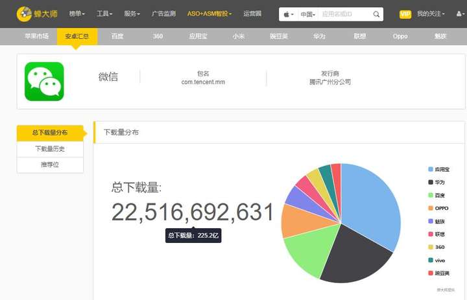The width and height of the screenshot is (467, 300).
Task: Toggle 华为 legend swatch
Action: pos(431,182)
